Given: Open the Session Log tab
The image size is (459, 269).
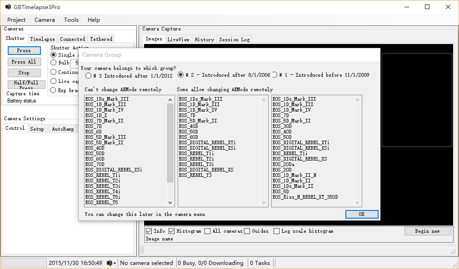Looking at the screenshot, I should [234, 39].
